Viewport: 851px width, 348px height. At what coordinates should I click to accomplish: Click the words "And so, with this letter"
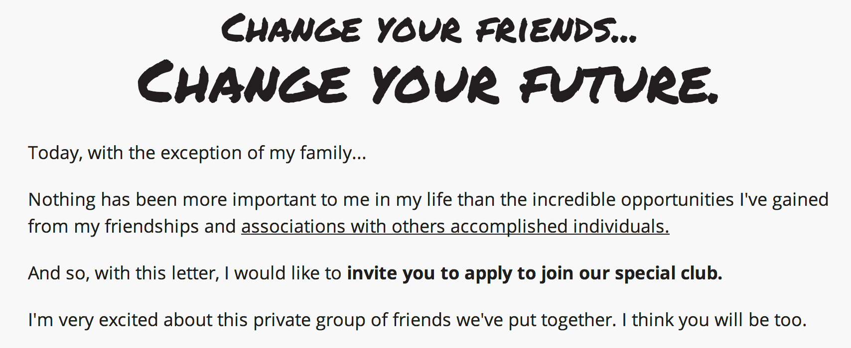point(123,273)
